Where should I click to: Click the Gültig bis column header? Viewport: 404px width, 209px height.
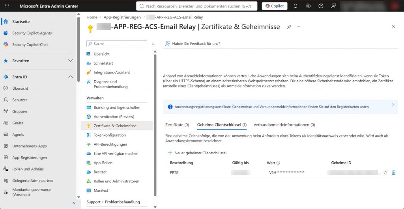[240, 163]
